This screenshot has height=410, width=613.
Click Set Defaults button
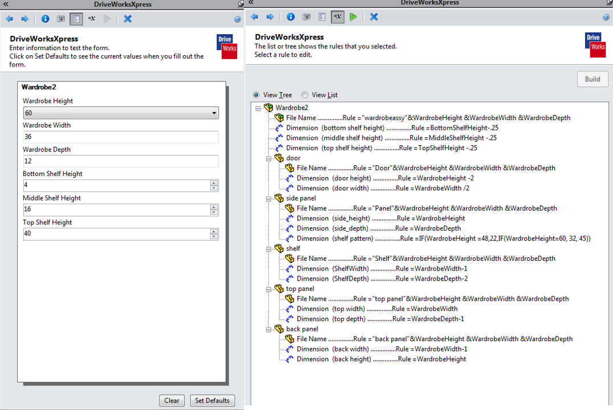[212, 400]
